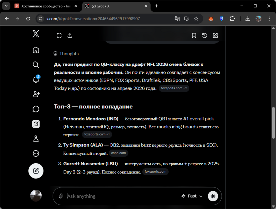This screenshot has width=276, height=209.
Task: Open foxsports.com chip after Nussmeier item
Action: 155,171
